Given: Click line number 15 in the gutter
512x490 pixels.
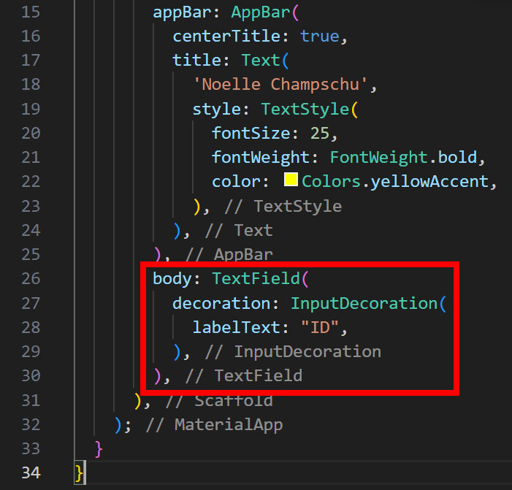Looking at the screenshot, I should [x=31, y=12].
